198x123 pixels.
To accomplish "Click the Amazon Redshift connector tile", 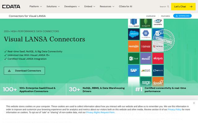I will (134, 23).
